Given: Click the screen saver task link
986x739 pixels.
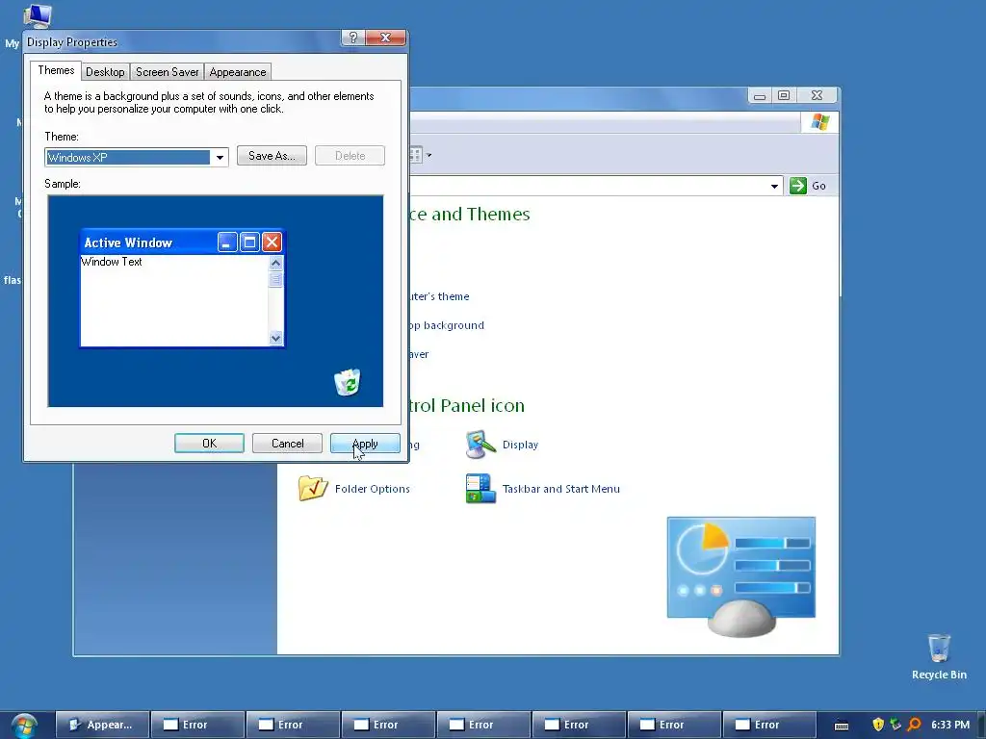Looking at the screenshot, I should 420,354.
